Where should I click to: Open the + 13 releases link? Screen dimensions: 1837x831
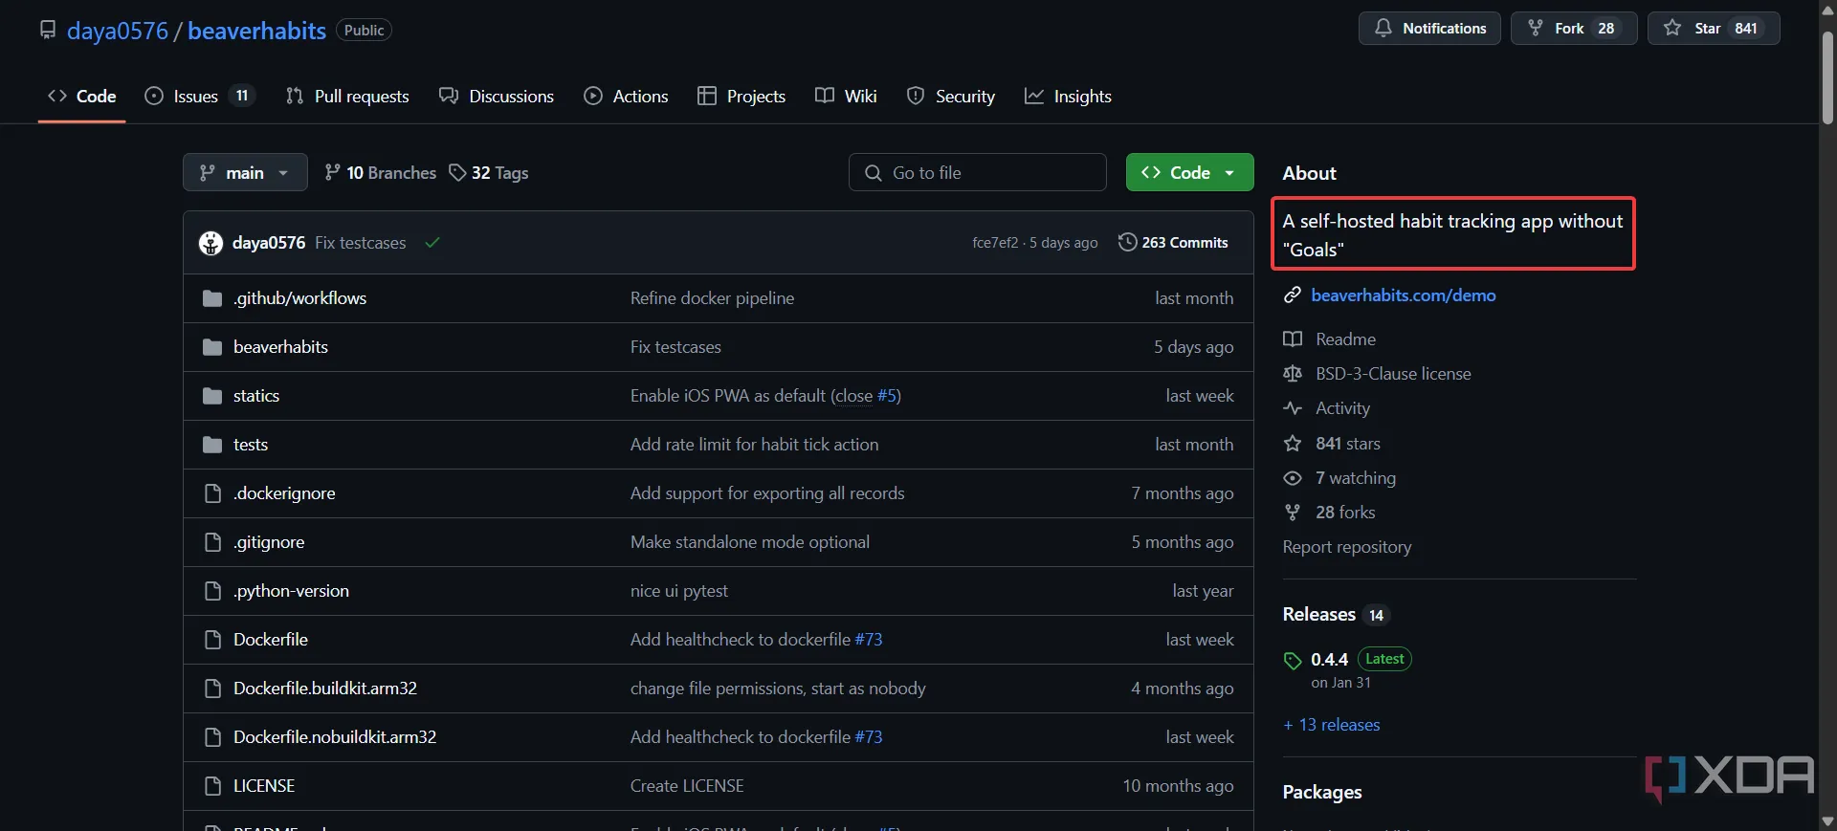[x=1332, y=725]
